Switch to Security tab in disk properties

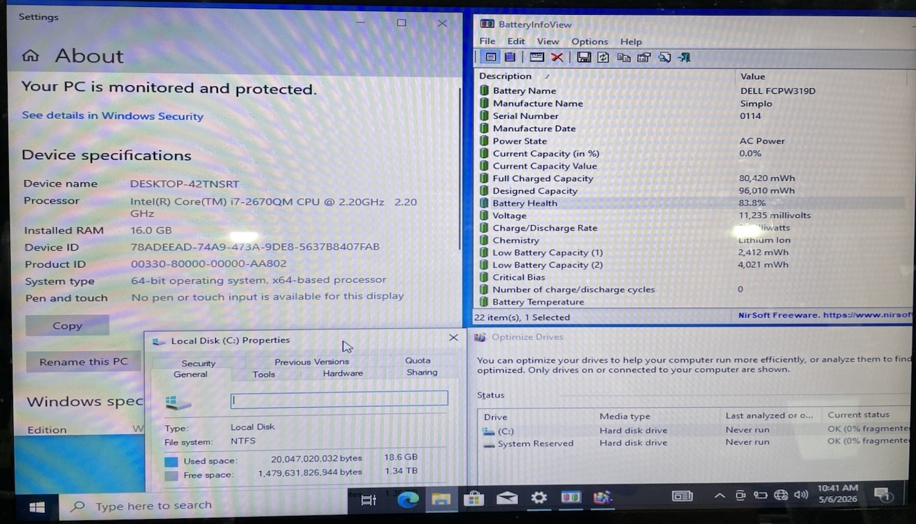point(198,363)
